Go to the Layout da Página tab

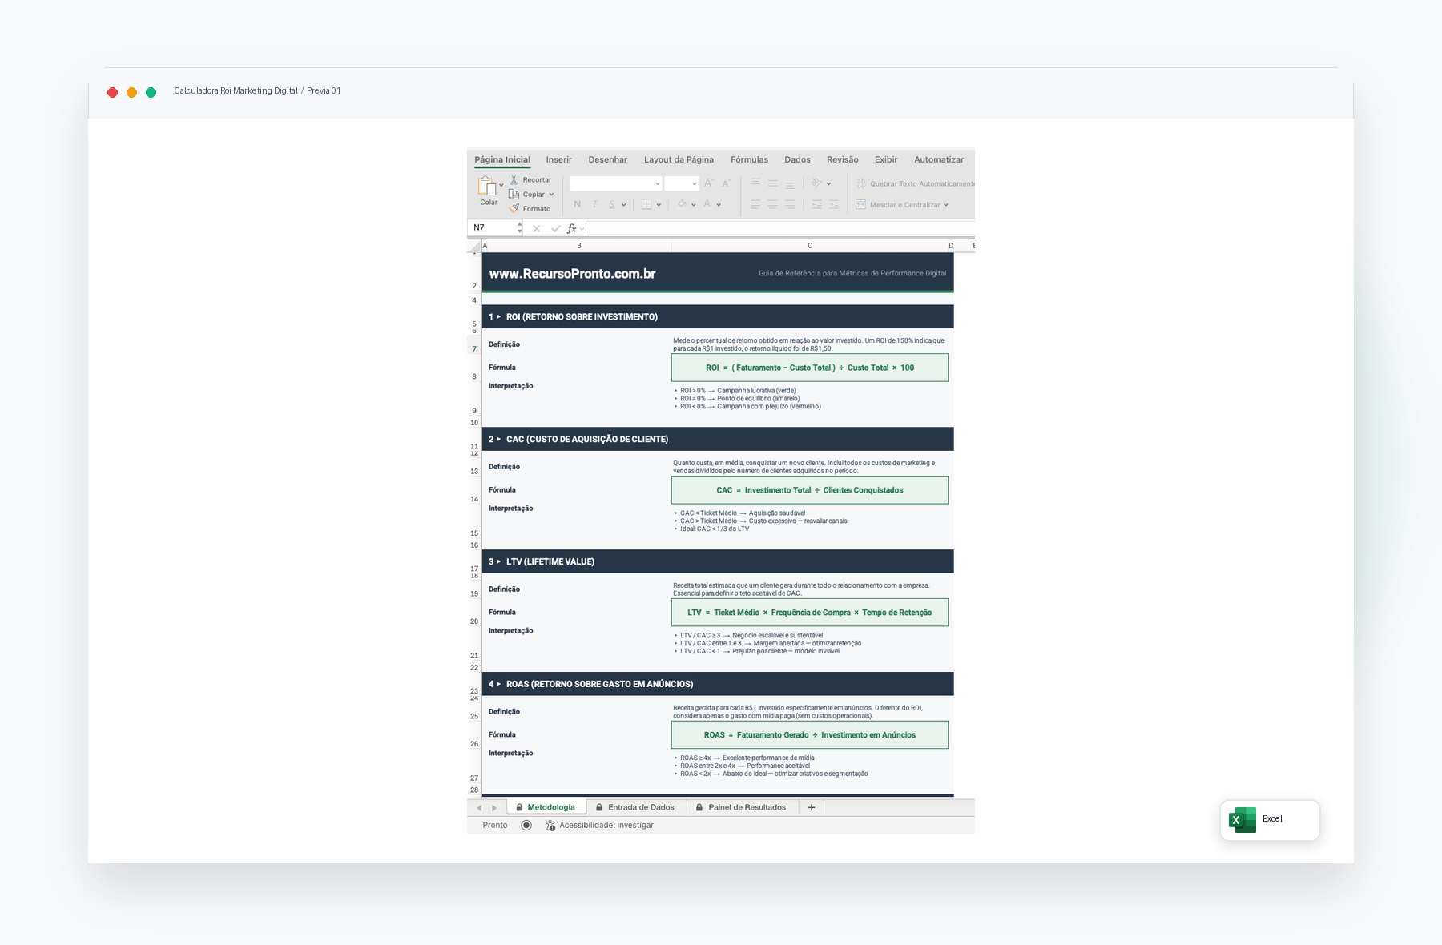click(x=679, y=159)
